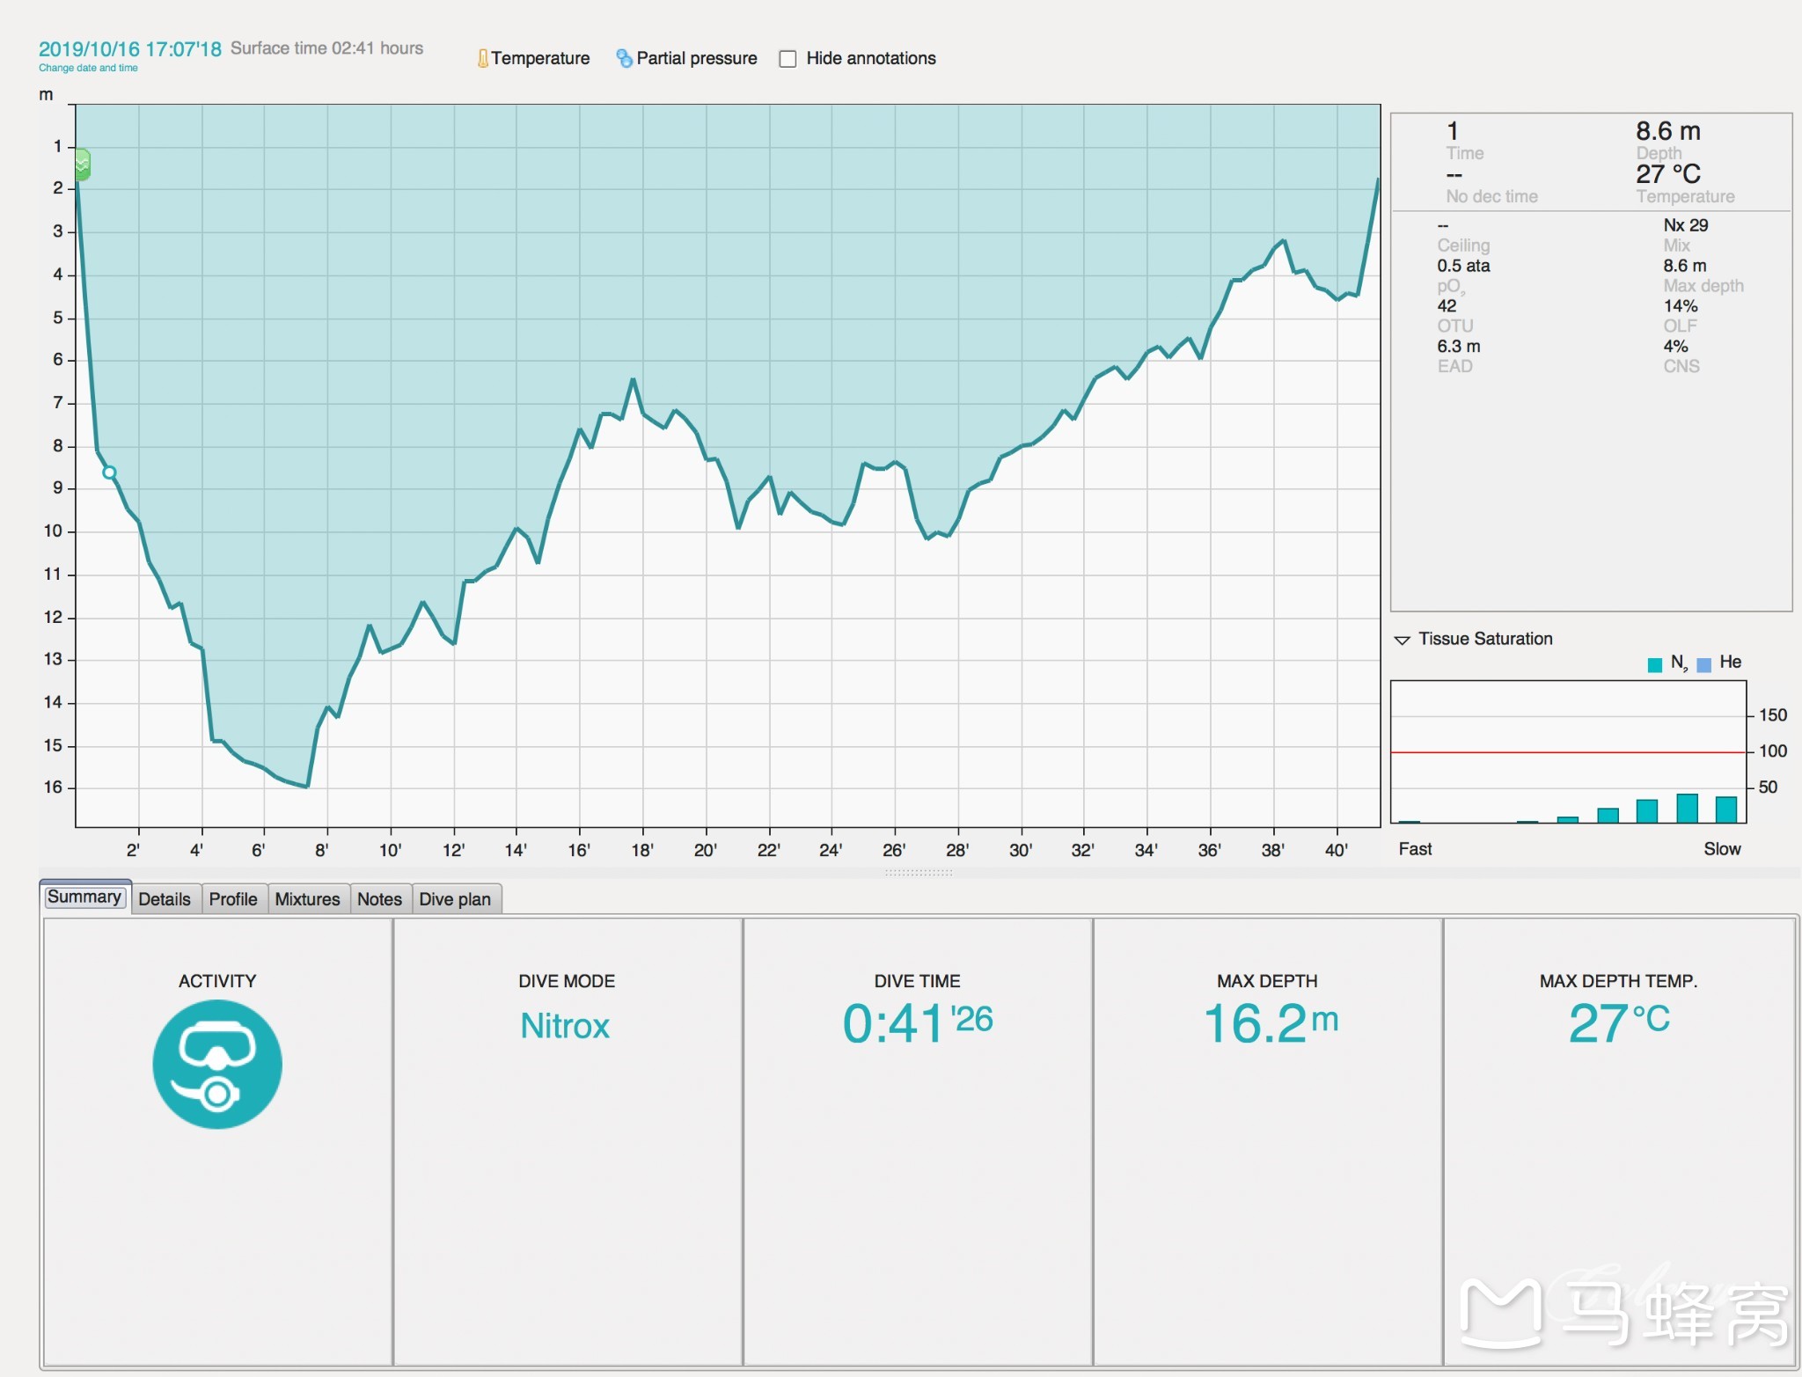Click the 6.3 m EAD value
1802x1377 pixels.
[x=1459, y=347]
